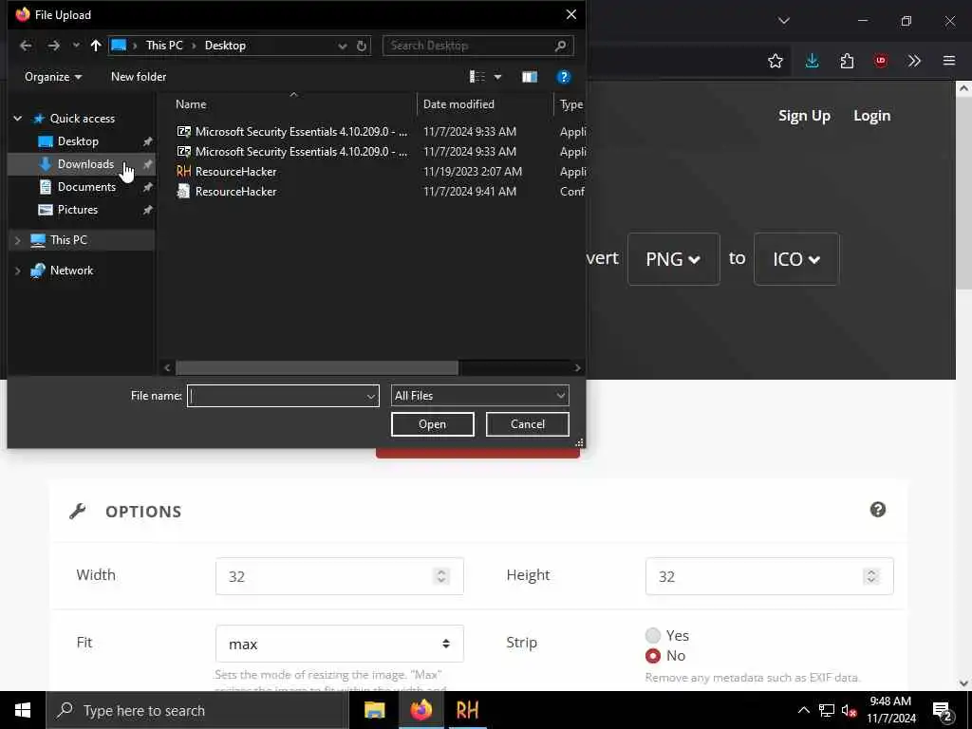Open OPTIONS help question icon
Viewport: 972px width, 729px height.
878,510
